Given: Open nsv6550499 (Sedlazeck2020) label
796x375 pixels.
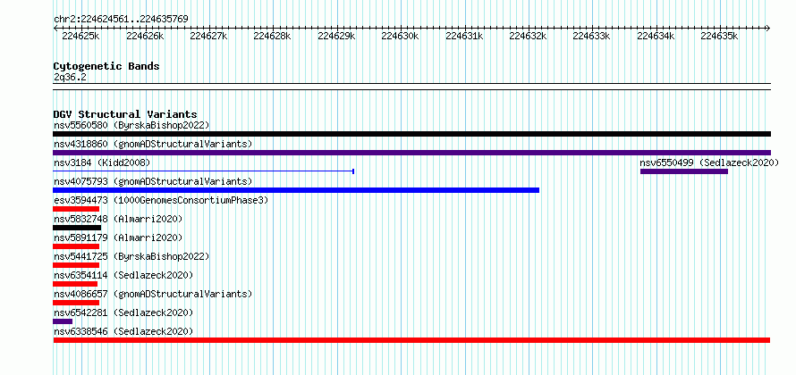Looking at the screenshot, I should point(709,162).
